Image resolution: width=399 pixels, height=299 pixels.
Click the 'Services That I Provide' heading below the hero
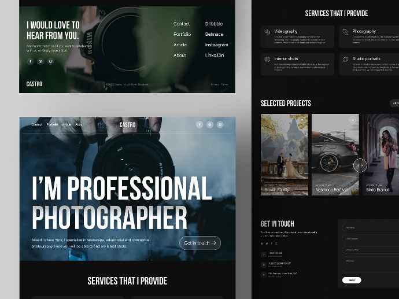pyautogui.click(x=127, y=281)
